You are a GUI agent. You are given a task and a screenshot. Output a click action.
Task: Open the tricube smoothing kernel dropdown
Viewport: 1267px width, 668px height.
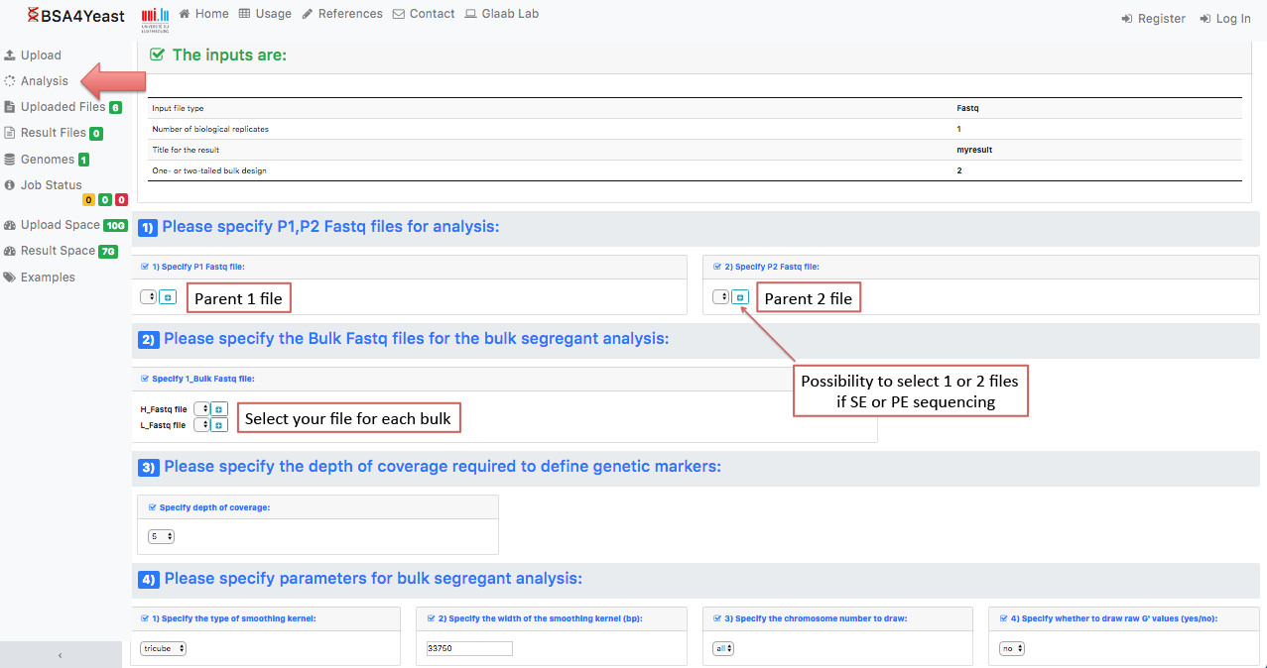coord(163,648)
